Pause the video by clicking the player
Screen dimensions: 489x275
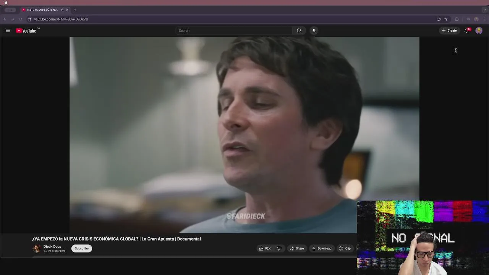coord(244,134)
